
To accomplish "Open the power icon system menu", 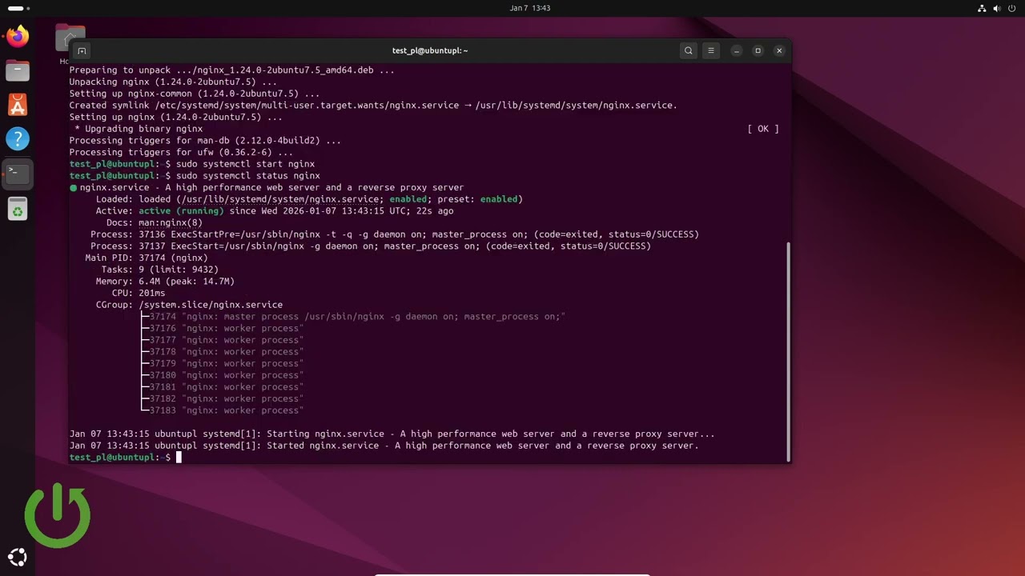I will point(1011,8).
